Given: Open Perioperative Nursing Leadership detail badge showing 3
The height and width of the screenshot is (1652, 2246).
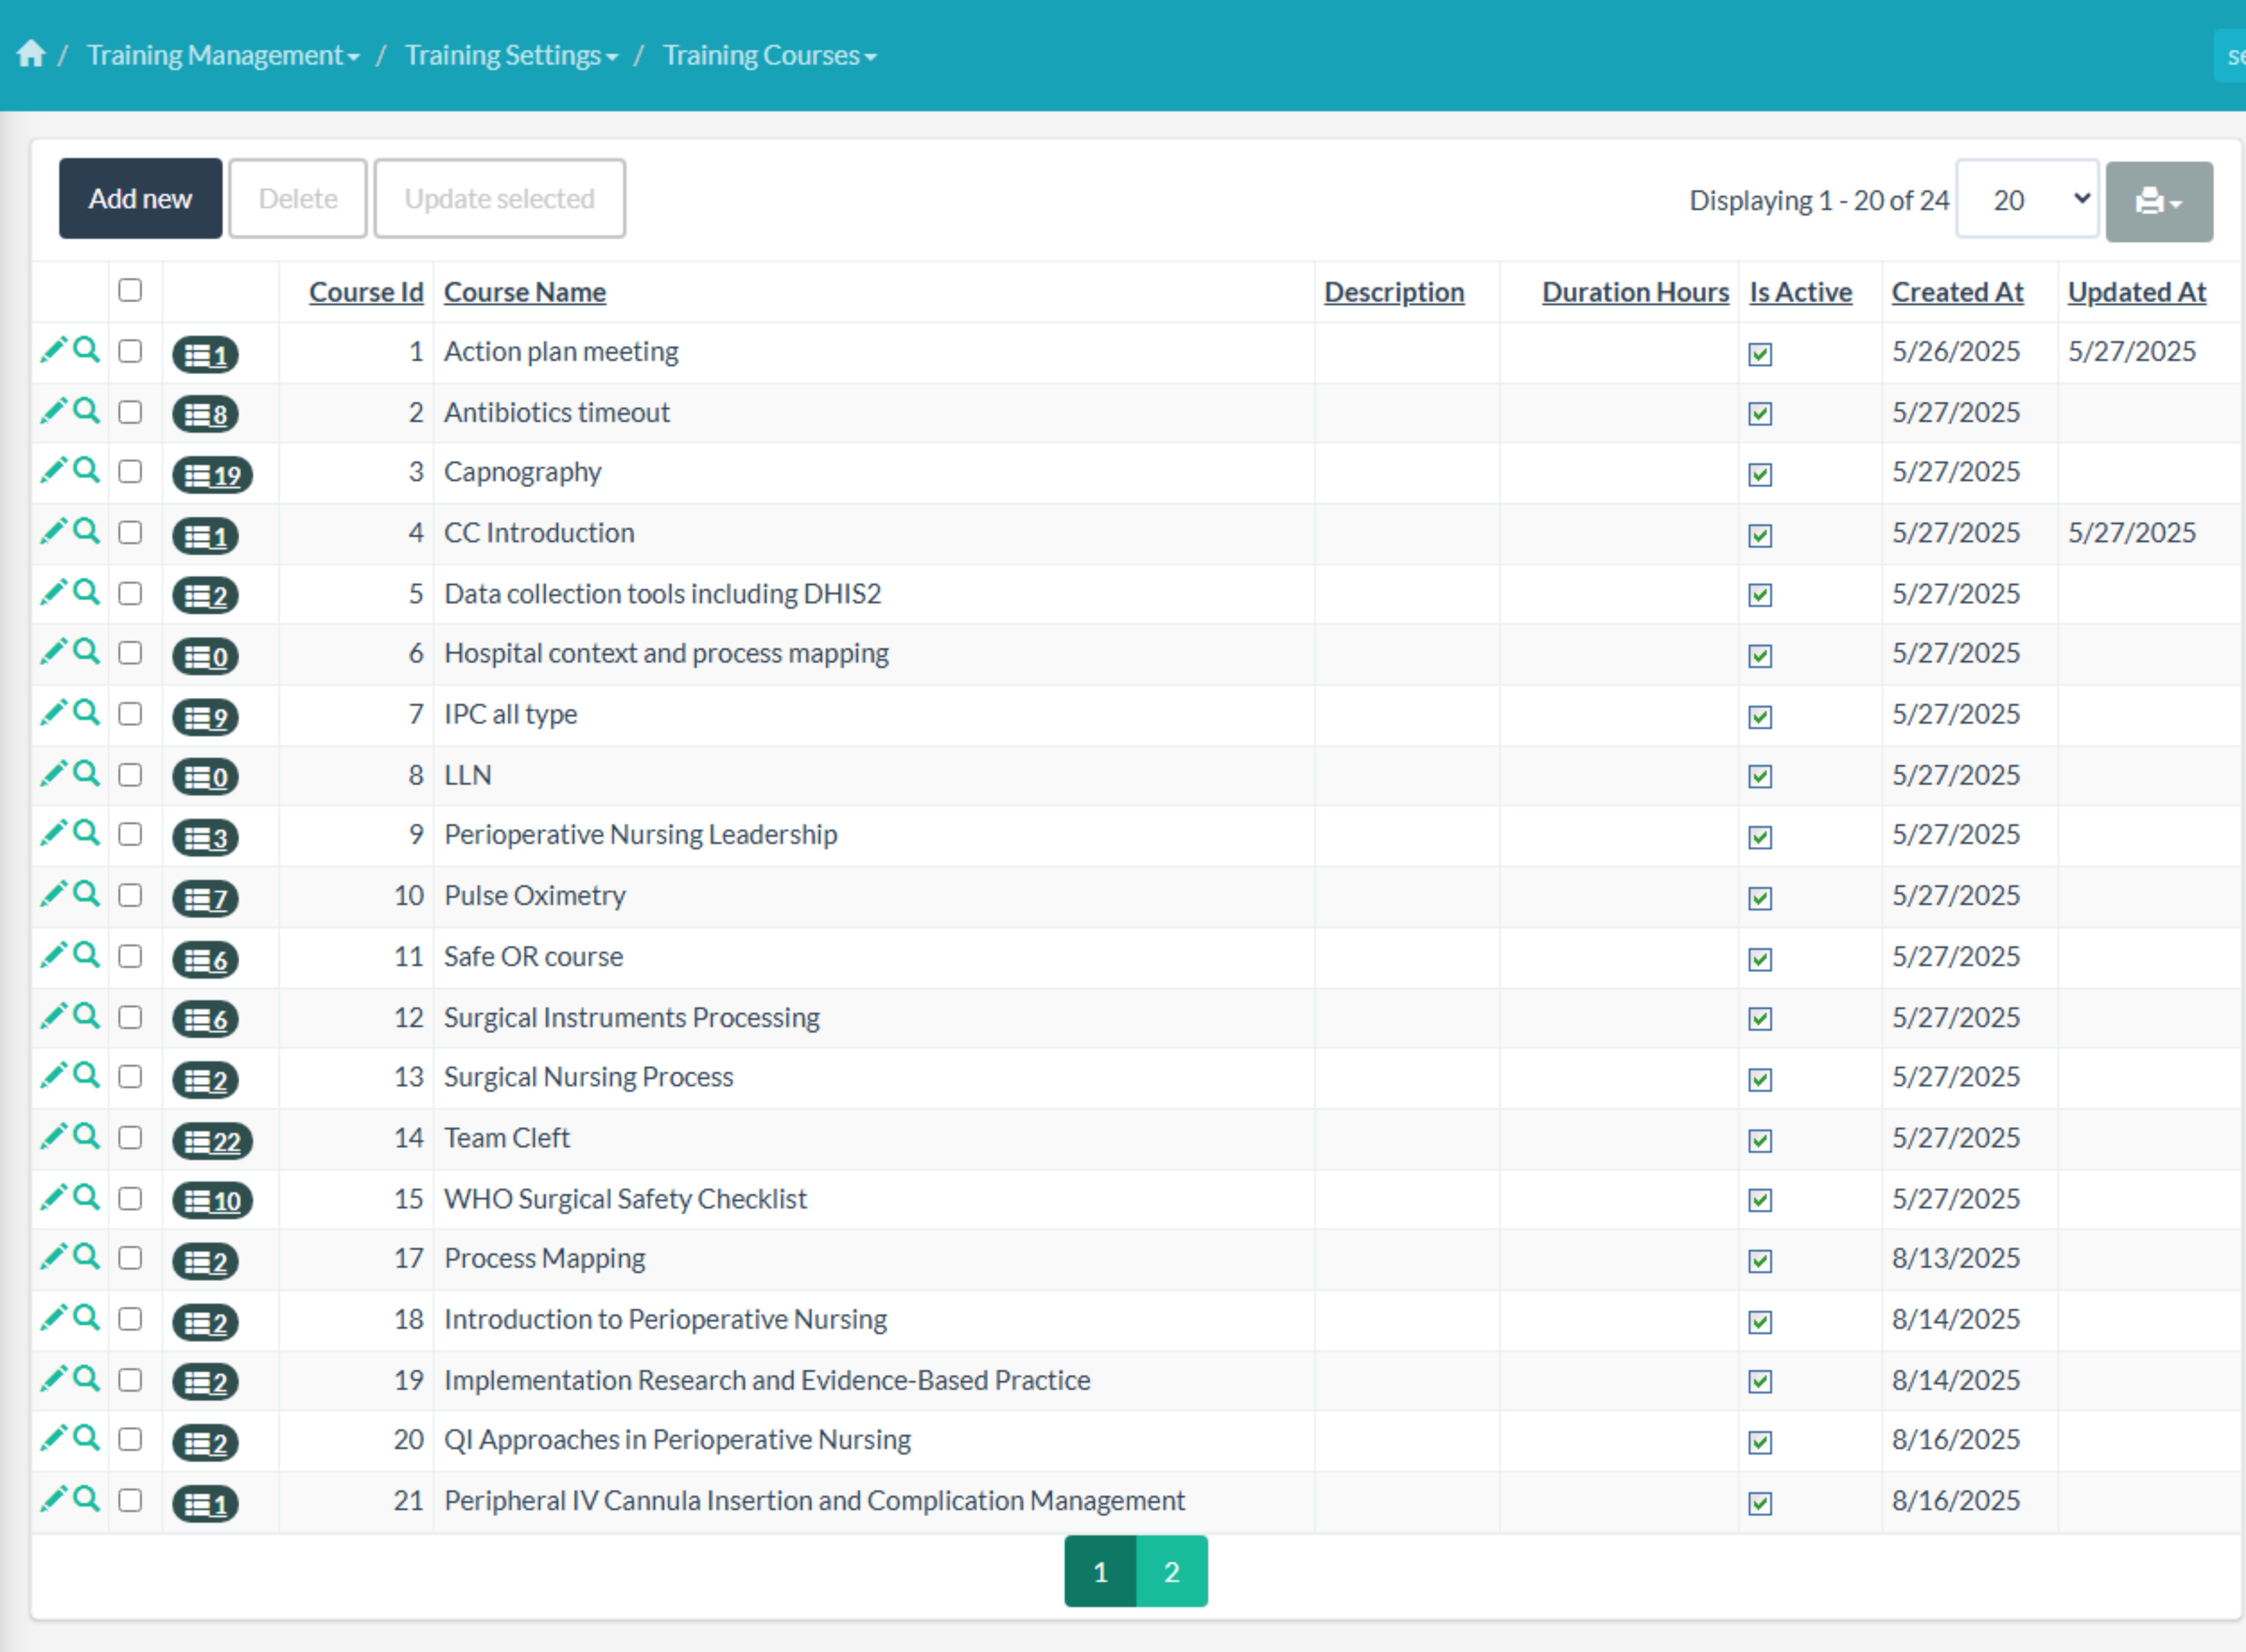Looking at the screenshot, I should (205, 838).
